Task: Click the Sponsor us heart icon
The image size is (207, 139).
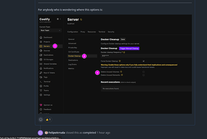Action: tap(41, 105)
